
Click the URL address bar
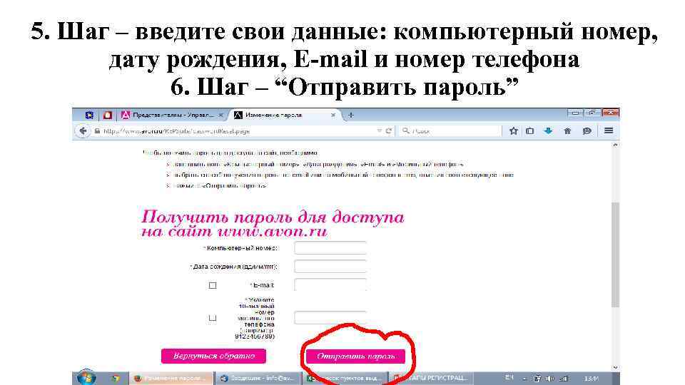tap(236, 131)
